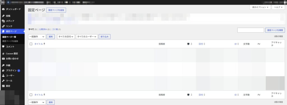The image size is (287, 105).
Task: Sort by タイトル using bottom header link
Action: (39, 95)
